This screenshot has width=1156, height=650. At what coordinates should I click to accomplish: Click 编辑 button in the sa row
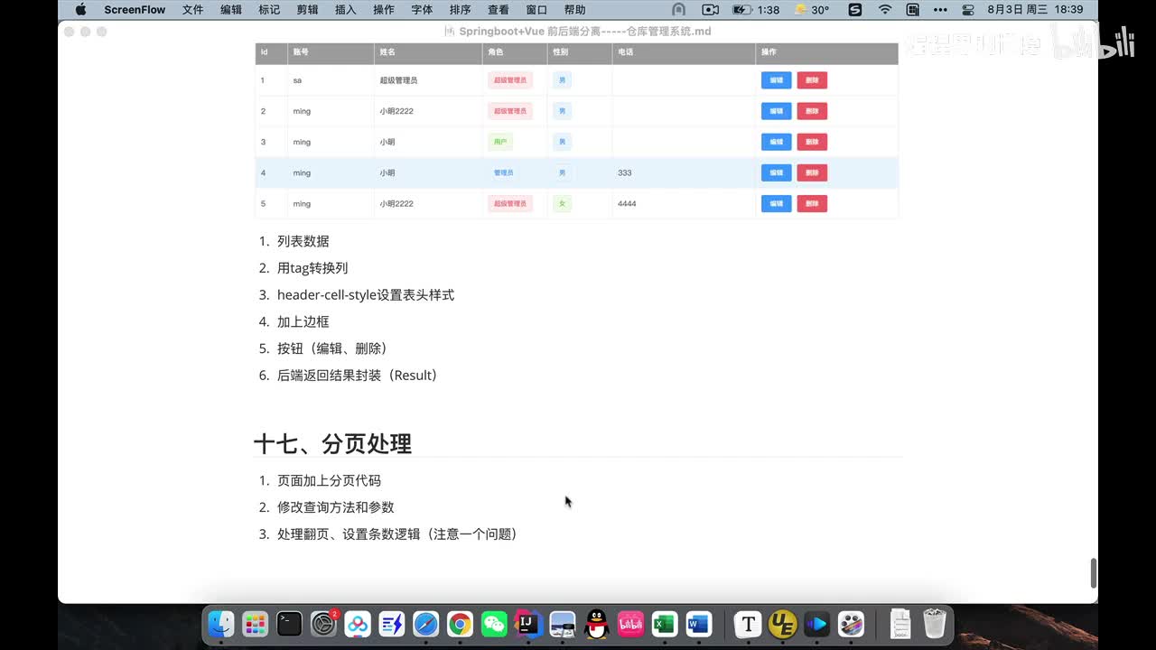point(776,80)
